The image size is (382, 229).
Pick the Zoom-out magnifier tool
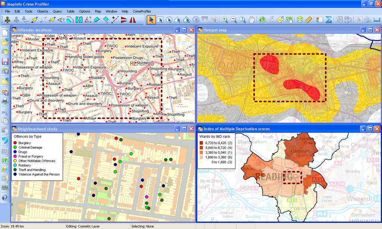234,20
